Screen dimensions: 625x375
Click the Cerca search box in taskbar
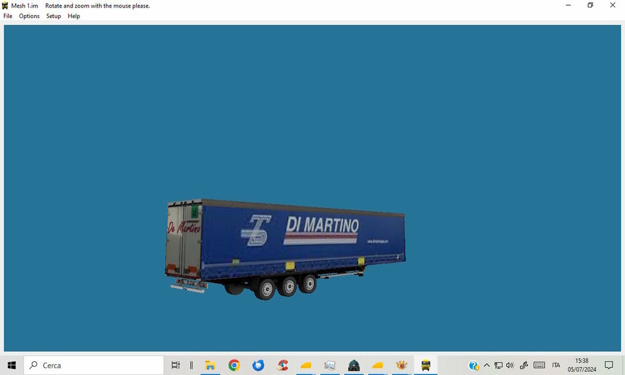(x=94, y=365)
